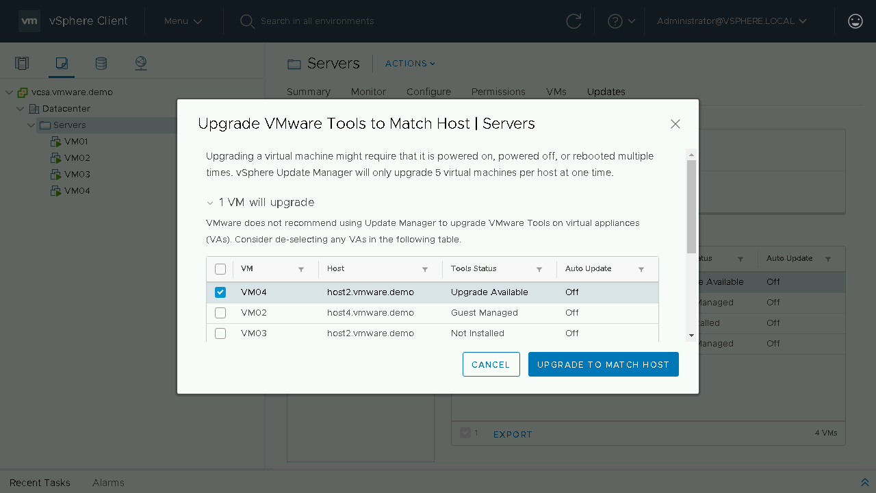Open the Recent Tasks tab
Screen dimensions: 876x493
40,483
